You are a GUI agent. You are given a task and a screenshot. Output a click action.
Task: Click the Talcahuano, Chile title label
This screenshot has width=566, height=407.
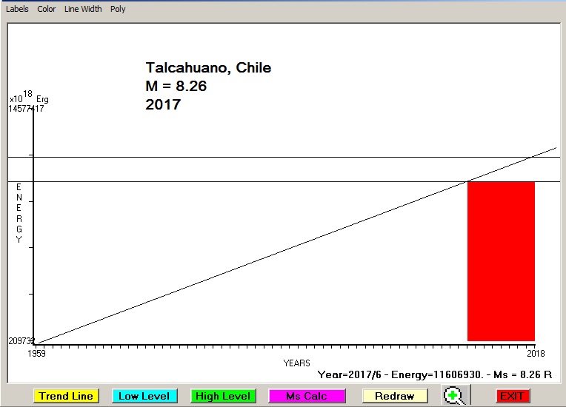[x=208, y=68]
